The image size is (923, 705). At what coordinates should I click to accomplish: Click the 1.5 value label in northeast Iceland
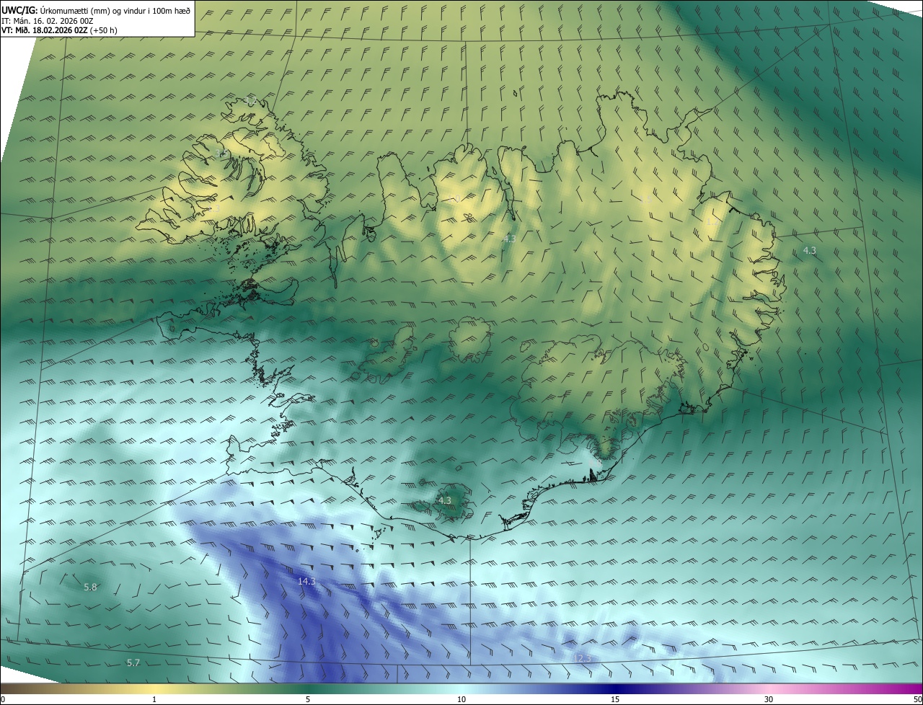[x=647, y=201]
